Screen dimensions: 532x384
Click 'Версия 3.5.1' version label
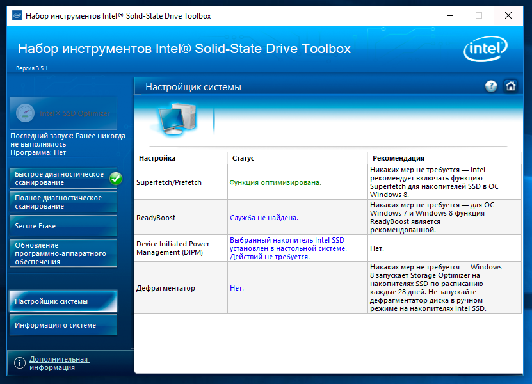click(x=32, y=68)
